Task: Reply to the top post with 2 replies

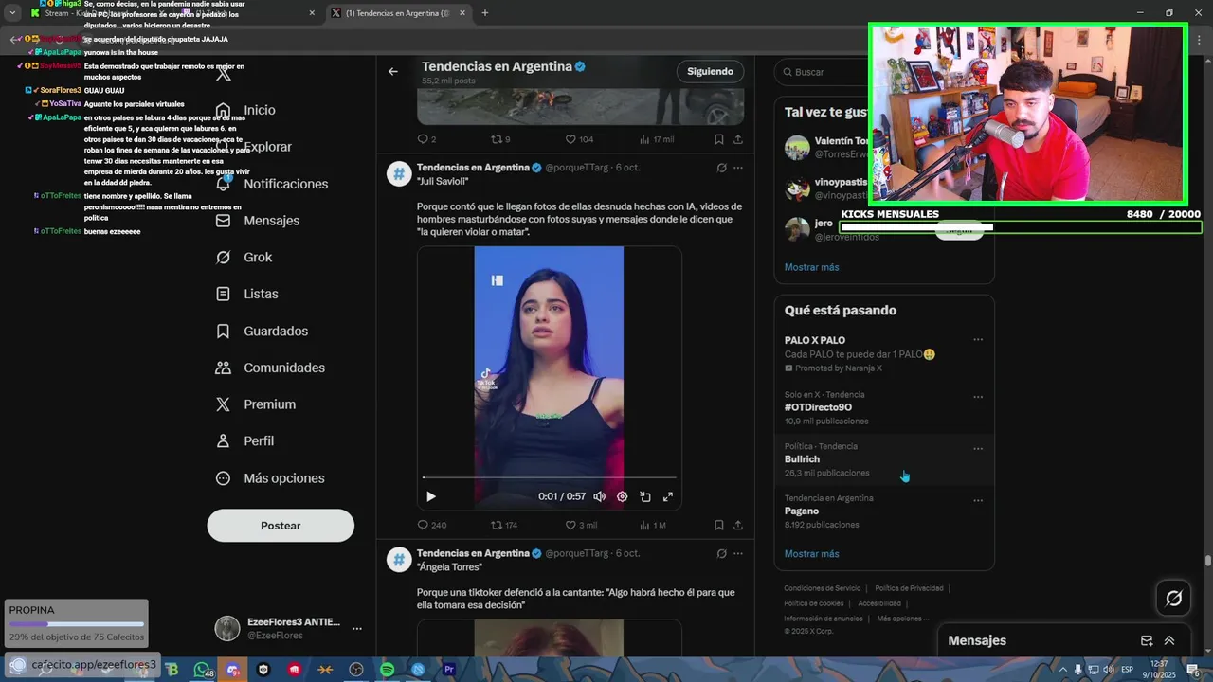Action: (426, 139)
